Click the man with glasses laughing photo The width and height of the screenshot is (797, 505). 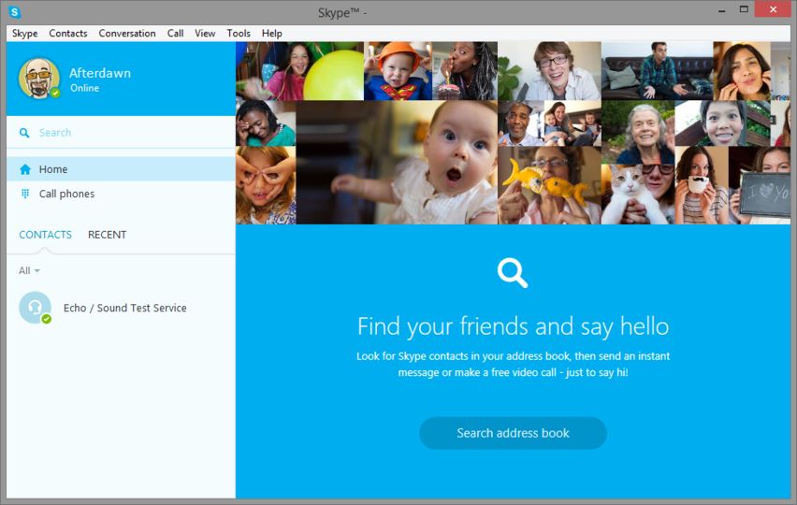(549, 71)
